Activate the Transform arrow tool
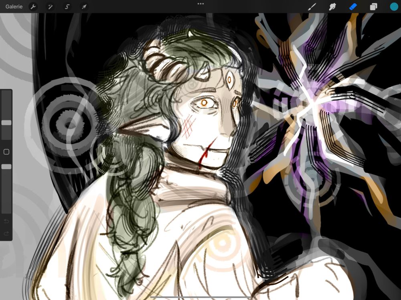Viewport: 401px width, 300px height. click(x=84, y=7)
